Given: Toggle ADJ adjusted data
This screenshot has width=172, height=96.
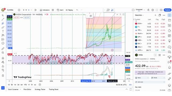Looking at the screenshot, I should [x=130, y=85].
